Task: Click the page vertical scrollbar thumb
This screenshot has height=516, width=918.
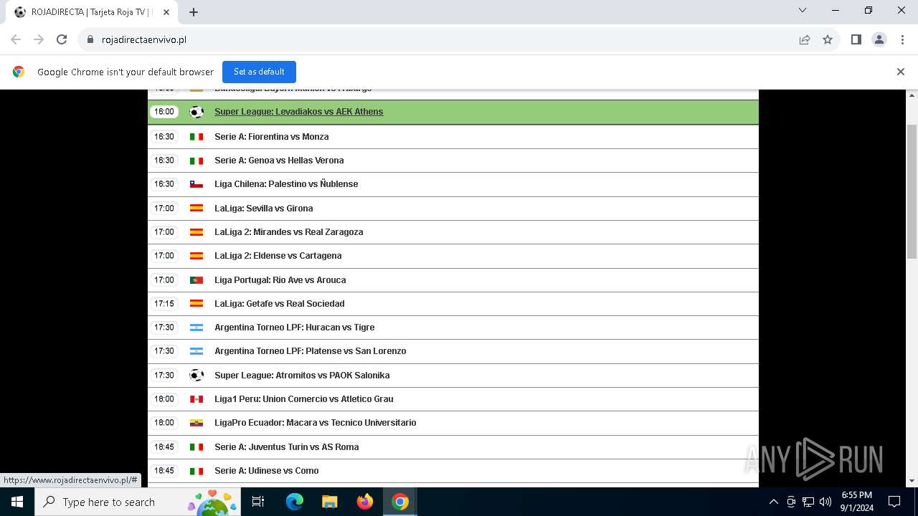Action: pyautogui.click(x=912, y=191)
